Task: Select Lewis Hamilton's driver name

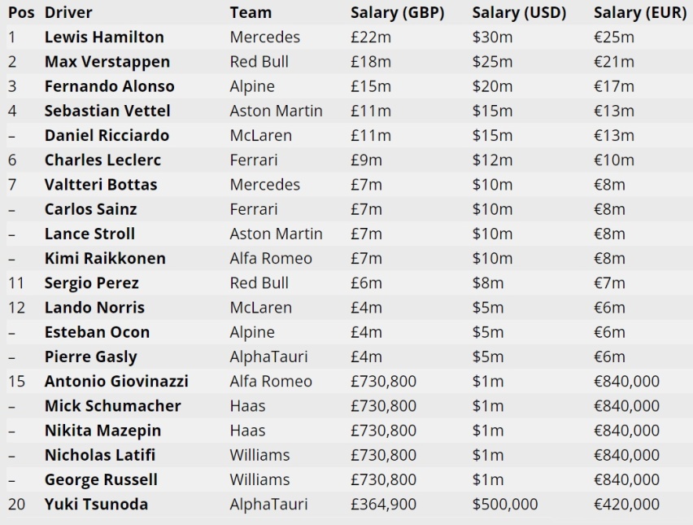Action: [104, 37]
